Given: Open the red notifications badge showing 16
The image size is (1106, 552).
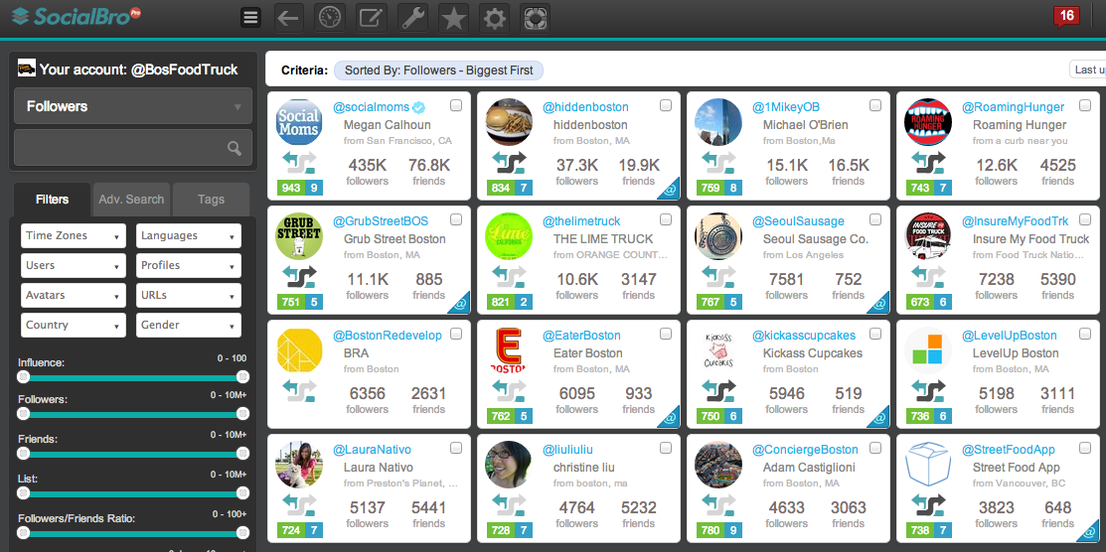Looking at the screenshot, I should pos(1066,17).
